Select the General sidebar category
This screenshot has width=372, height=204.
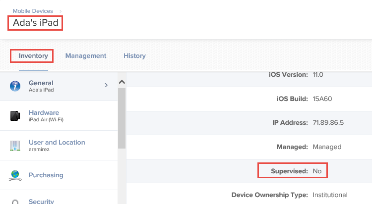coord(59,86)
